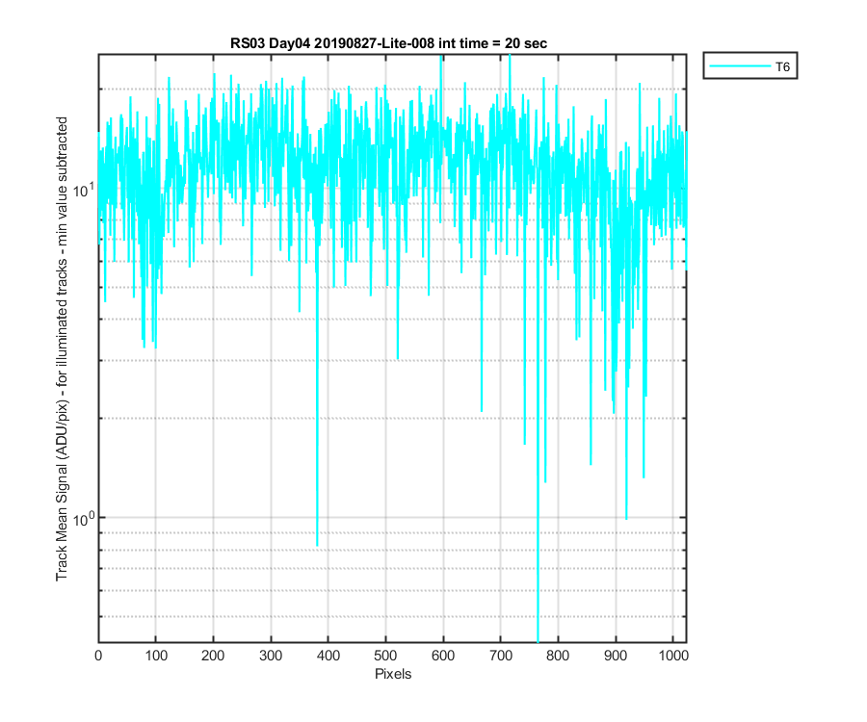Click x-axis tick label 300
The image size is (867, 722).
point(271,656)
